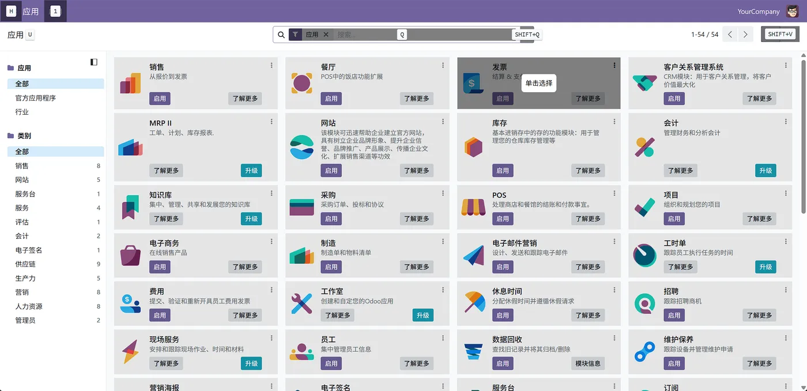This screenshot has width=807, height=391.
Task: Click the Email Marketing (电子邮件营销) plane icon
Action: point(473,255)
